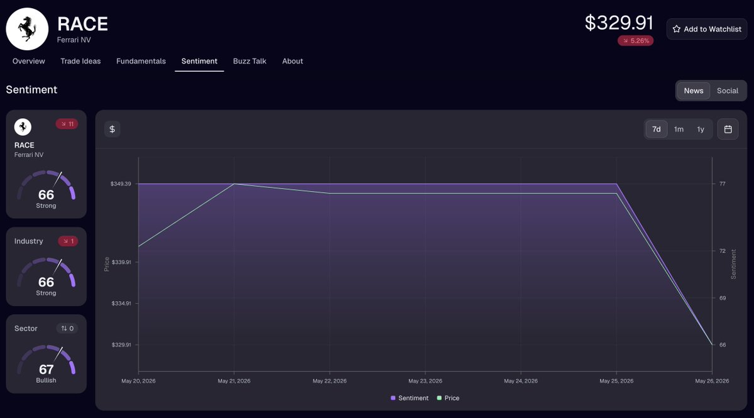Open the Trade Ideas tab
The height and width of the screenshot is (418, 754).
click(x=80, y=61)
